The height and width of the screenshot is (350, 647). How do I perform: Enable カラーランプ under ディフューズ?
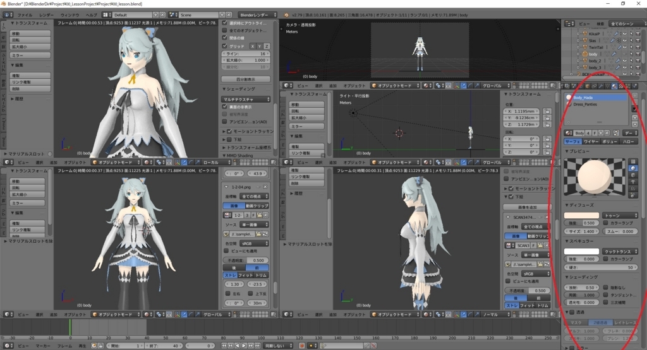click(606, 223)
